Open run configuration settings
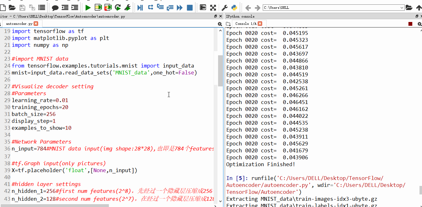The width and height of the screenshot is (422, 207). [x=127, y=8]
